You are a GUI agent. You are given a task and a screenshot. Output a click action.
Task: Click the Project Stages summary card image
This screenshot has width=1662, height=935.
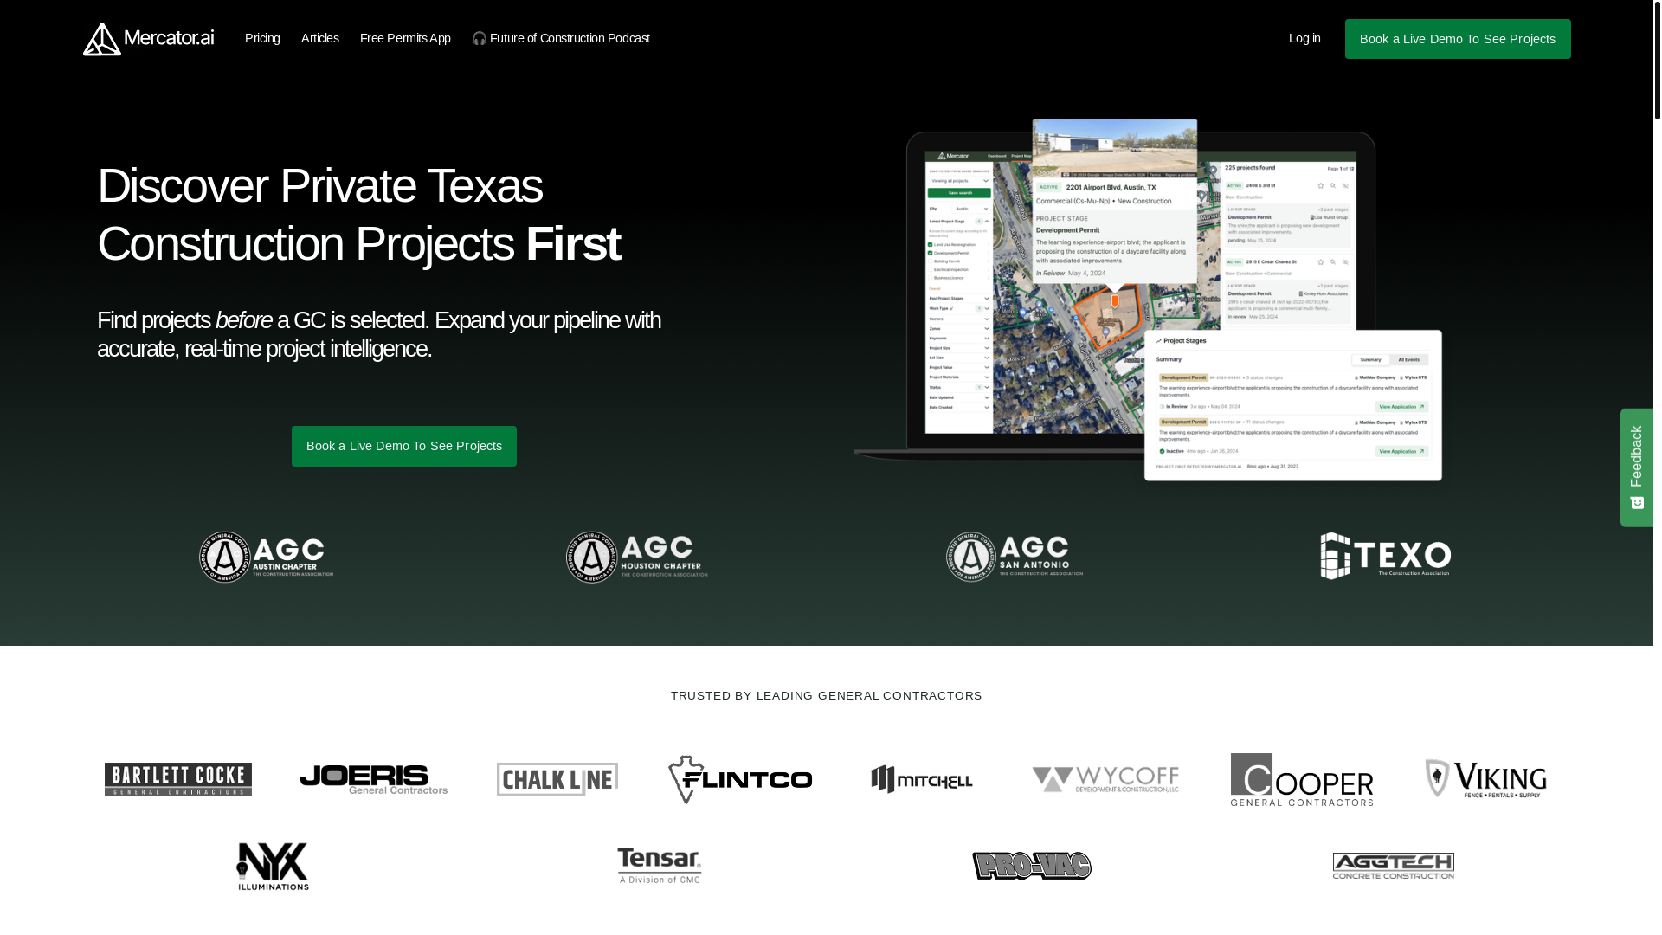pyautogui.click(x=1293, y=405)
